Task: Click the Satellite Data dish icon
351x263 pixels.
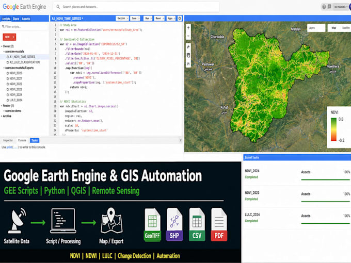Action: pos(17,221)
